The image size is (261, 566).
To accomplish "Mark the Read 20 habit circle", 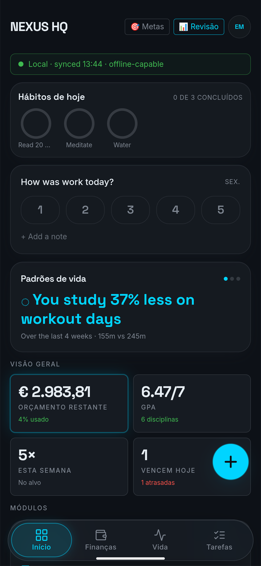I will (x=36, y=123).
